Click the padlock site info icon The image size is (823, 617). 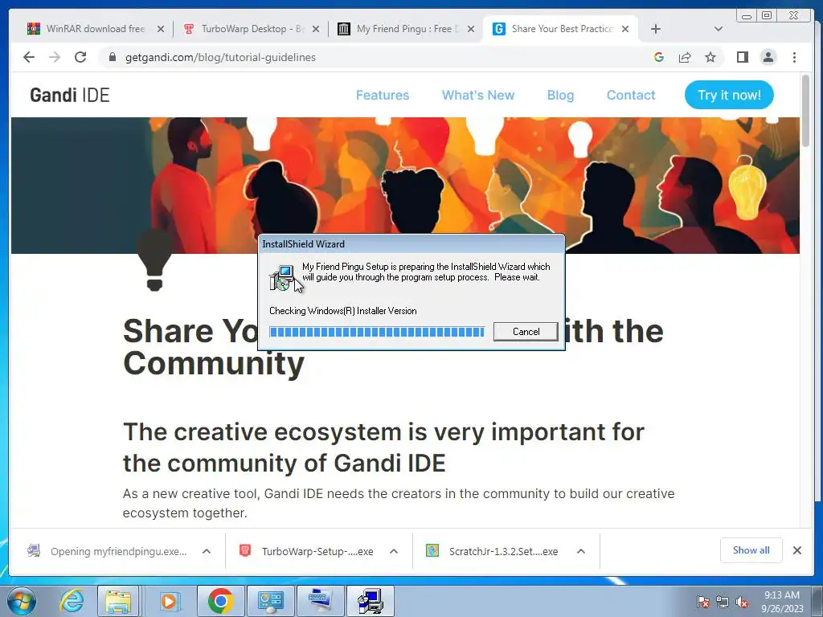click(x=112, y=57)
